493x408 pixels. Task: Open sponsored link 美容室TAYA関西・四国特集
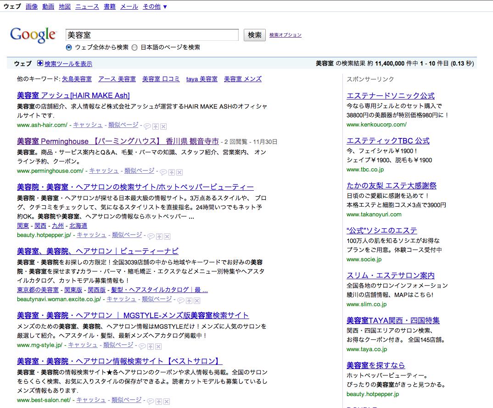(393, 320)
